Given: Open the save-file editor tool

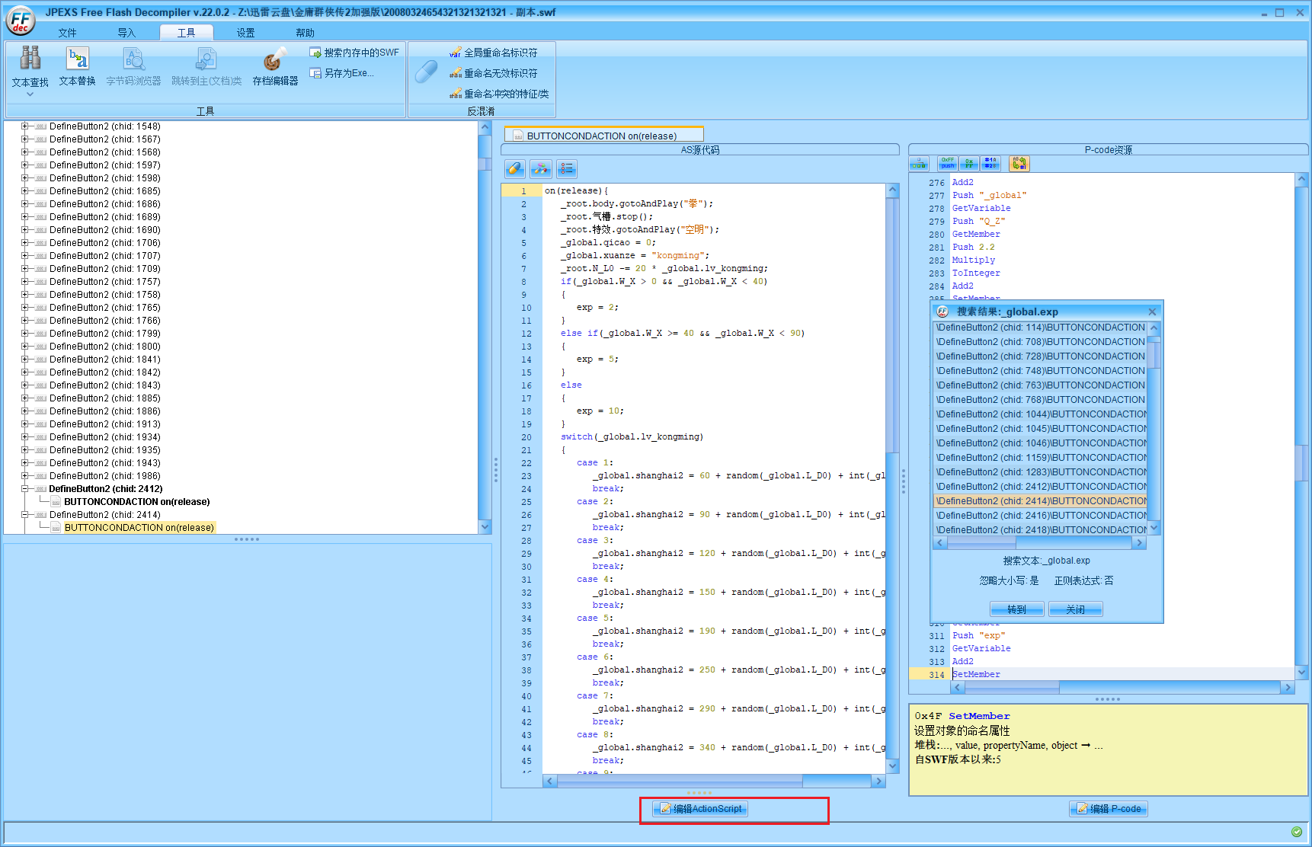Looking at the screenshot, I should [x=275, y=66].
